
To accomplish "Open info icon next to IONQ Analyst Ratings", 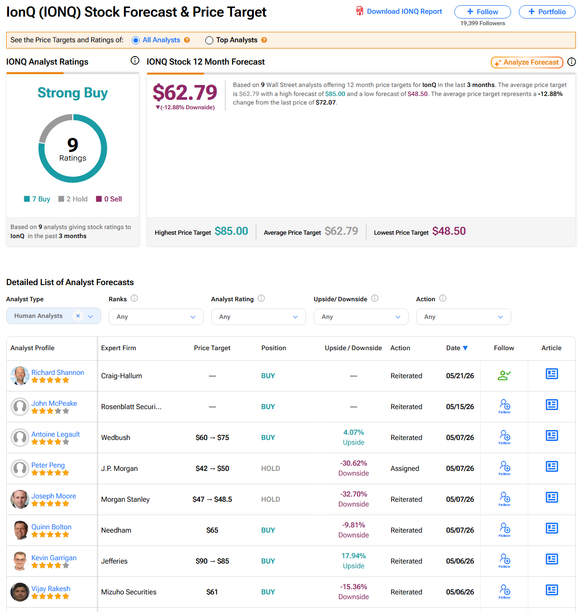I will click(135, 60).
